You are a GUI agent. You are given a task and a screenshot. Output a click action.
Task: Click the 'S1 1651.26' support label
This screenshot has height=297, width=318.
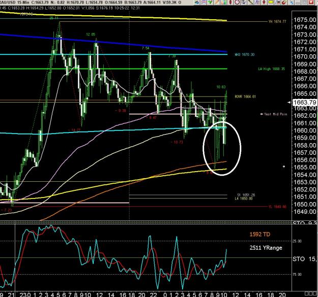tap(246, 195)
